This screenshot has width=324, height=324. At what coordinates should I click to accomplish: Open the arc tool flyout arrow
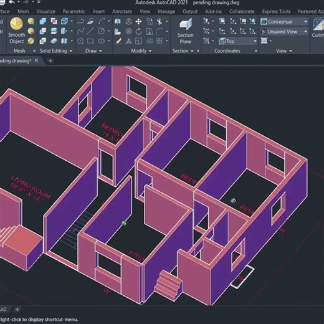point(109,21)
